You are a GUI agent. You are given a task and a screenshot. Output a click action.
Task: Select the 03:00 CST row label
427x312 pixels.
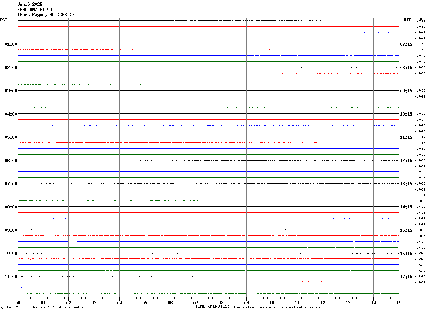click(11, 91)
